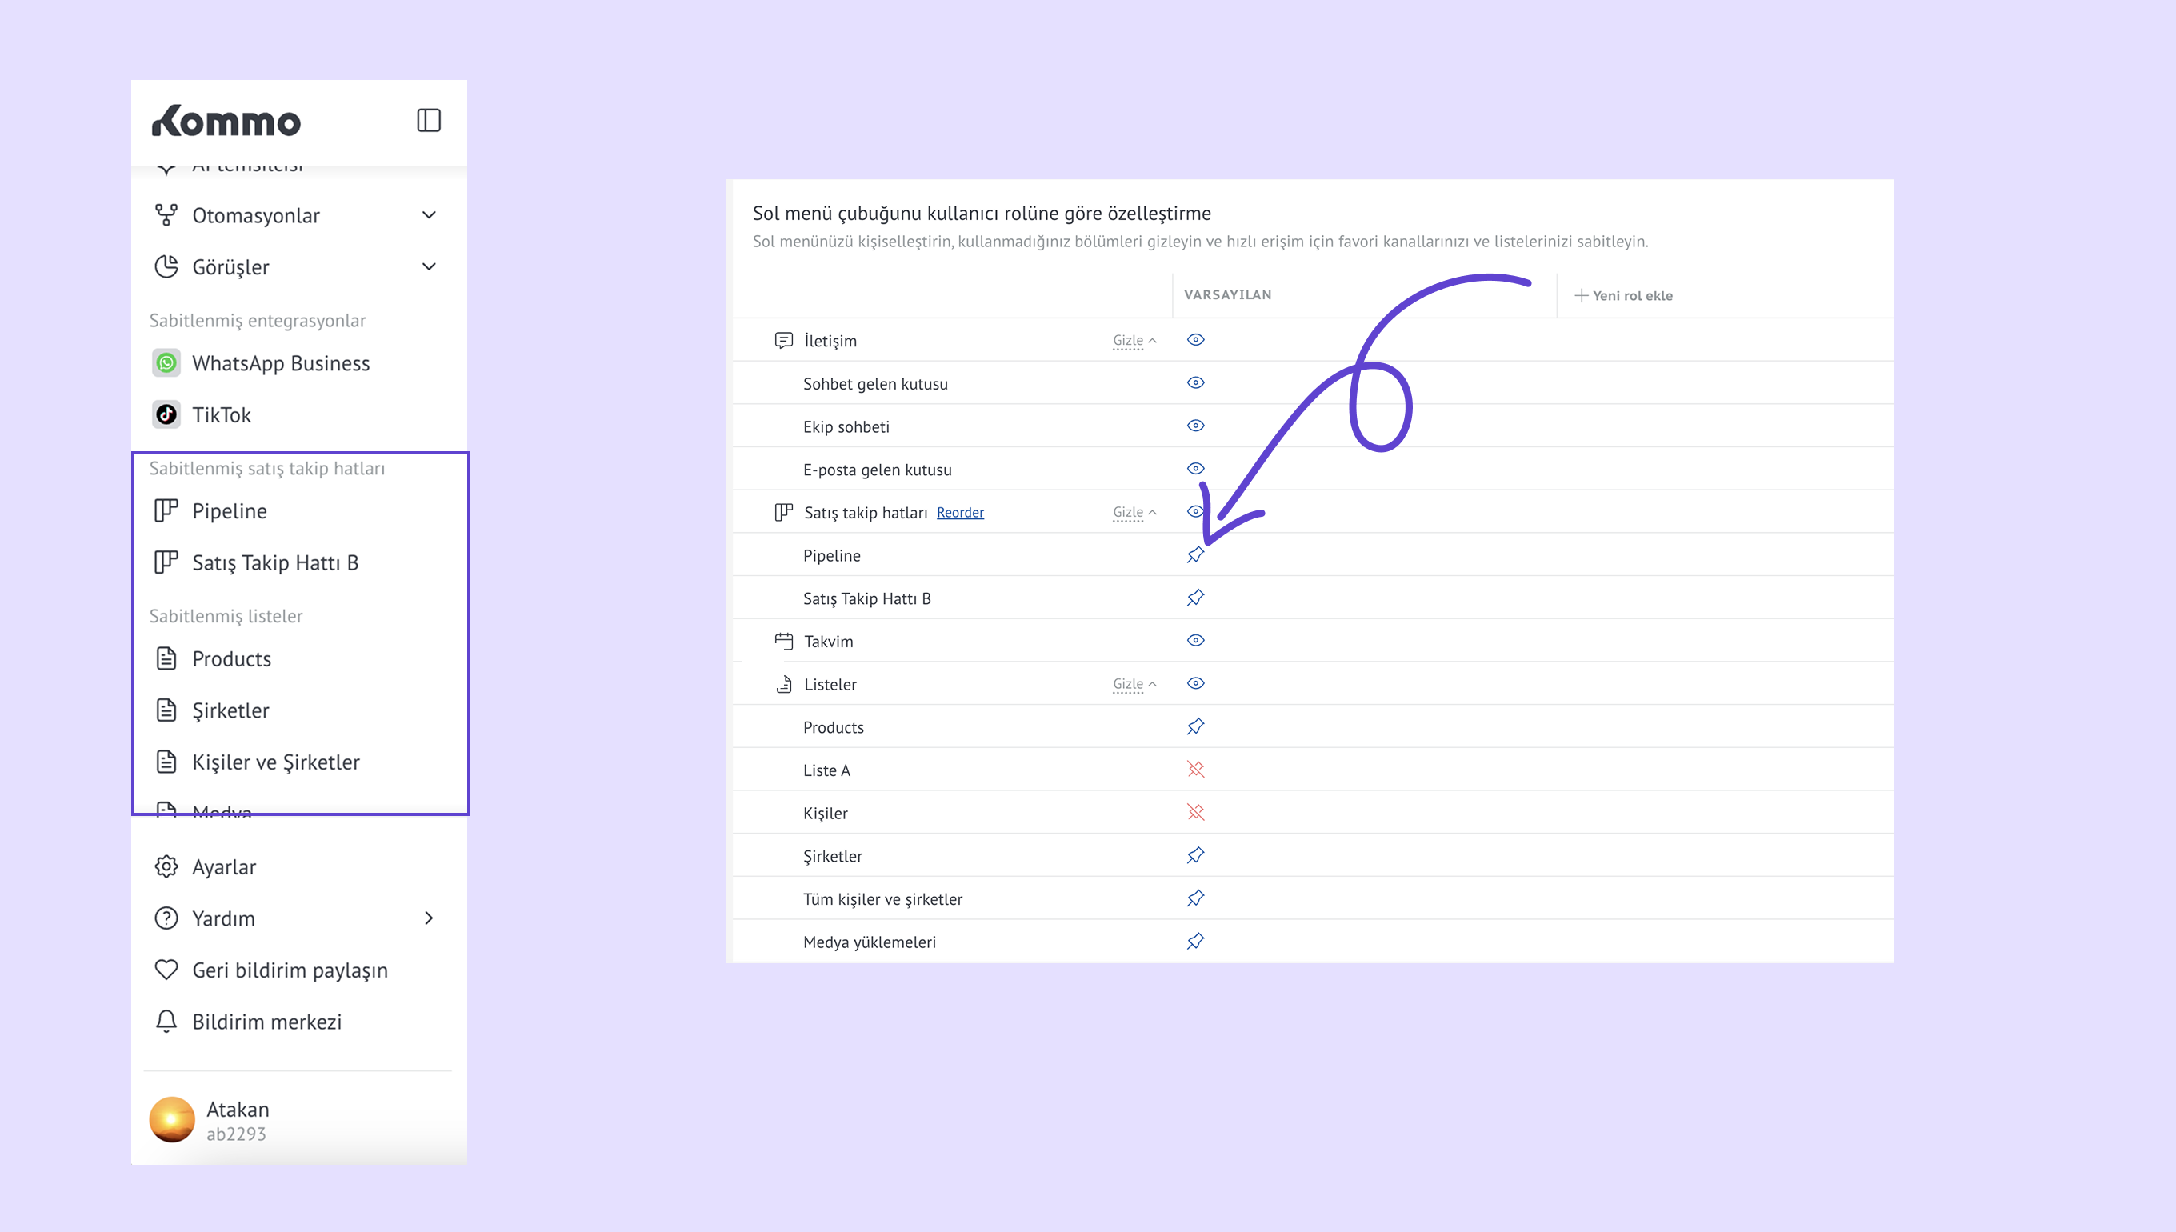Hide Takvim using its eye icon
Image resolution: width=2176 pixels, height=1232 pixels.
click(1194, 640)
